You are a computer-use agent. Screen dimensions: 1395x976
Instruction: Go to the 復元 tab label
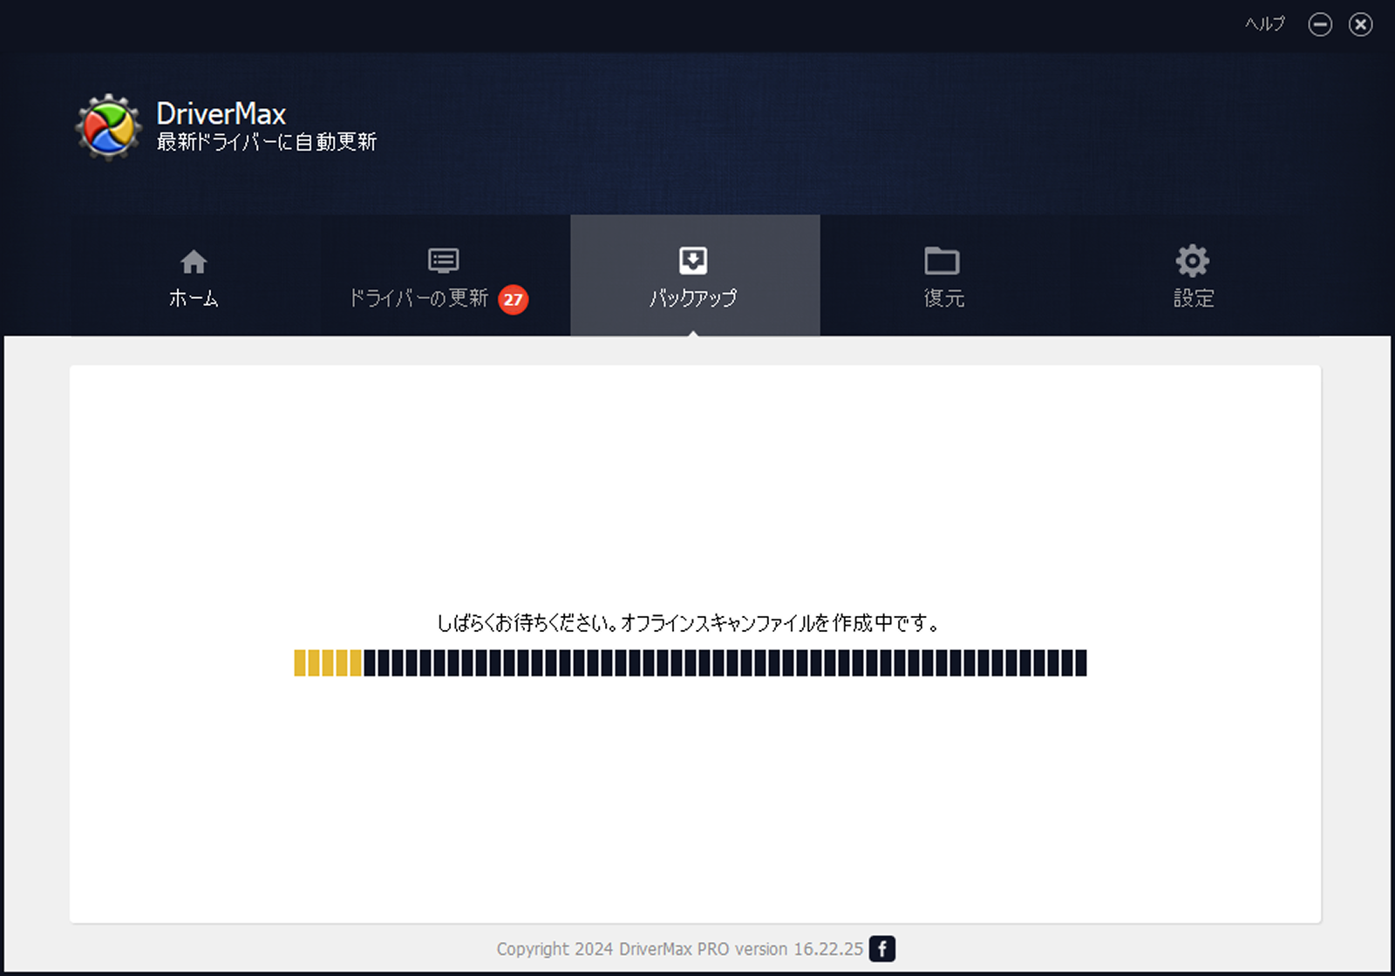[943, 298]
